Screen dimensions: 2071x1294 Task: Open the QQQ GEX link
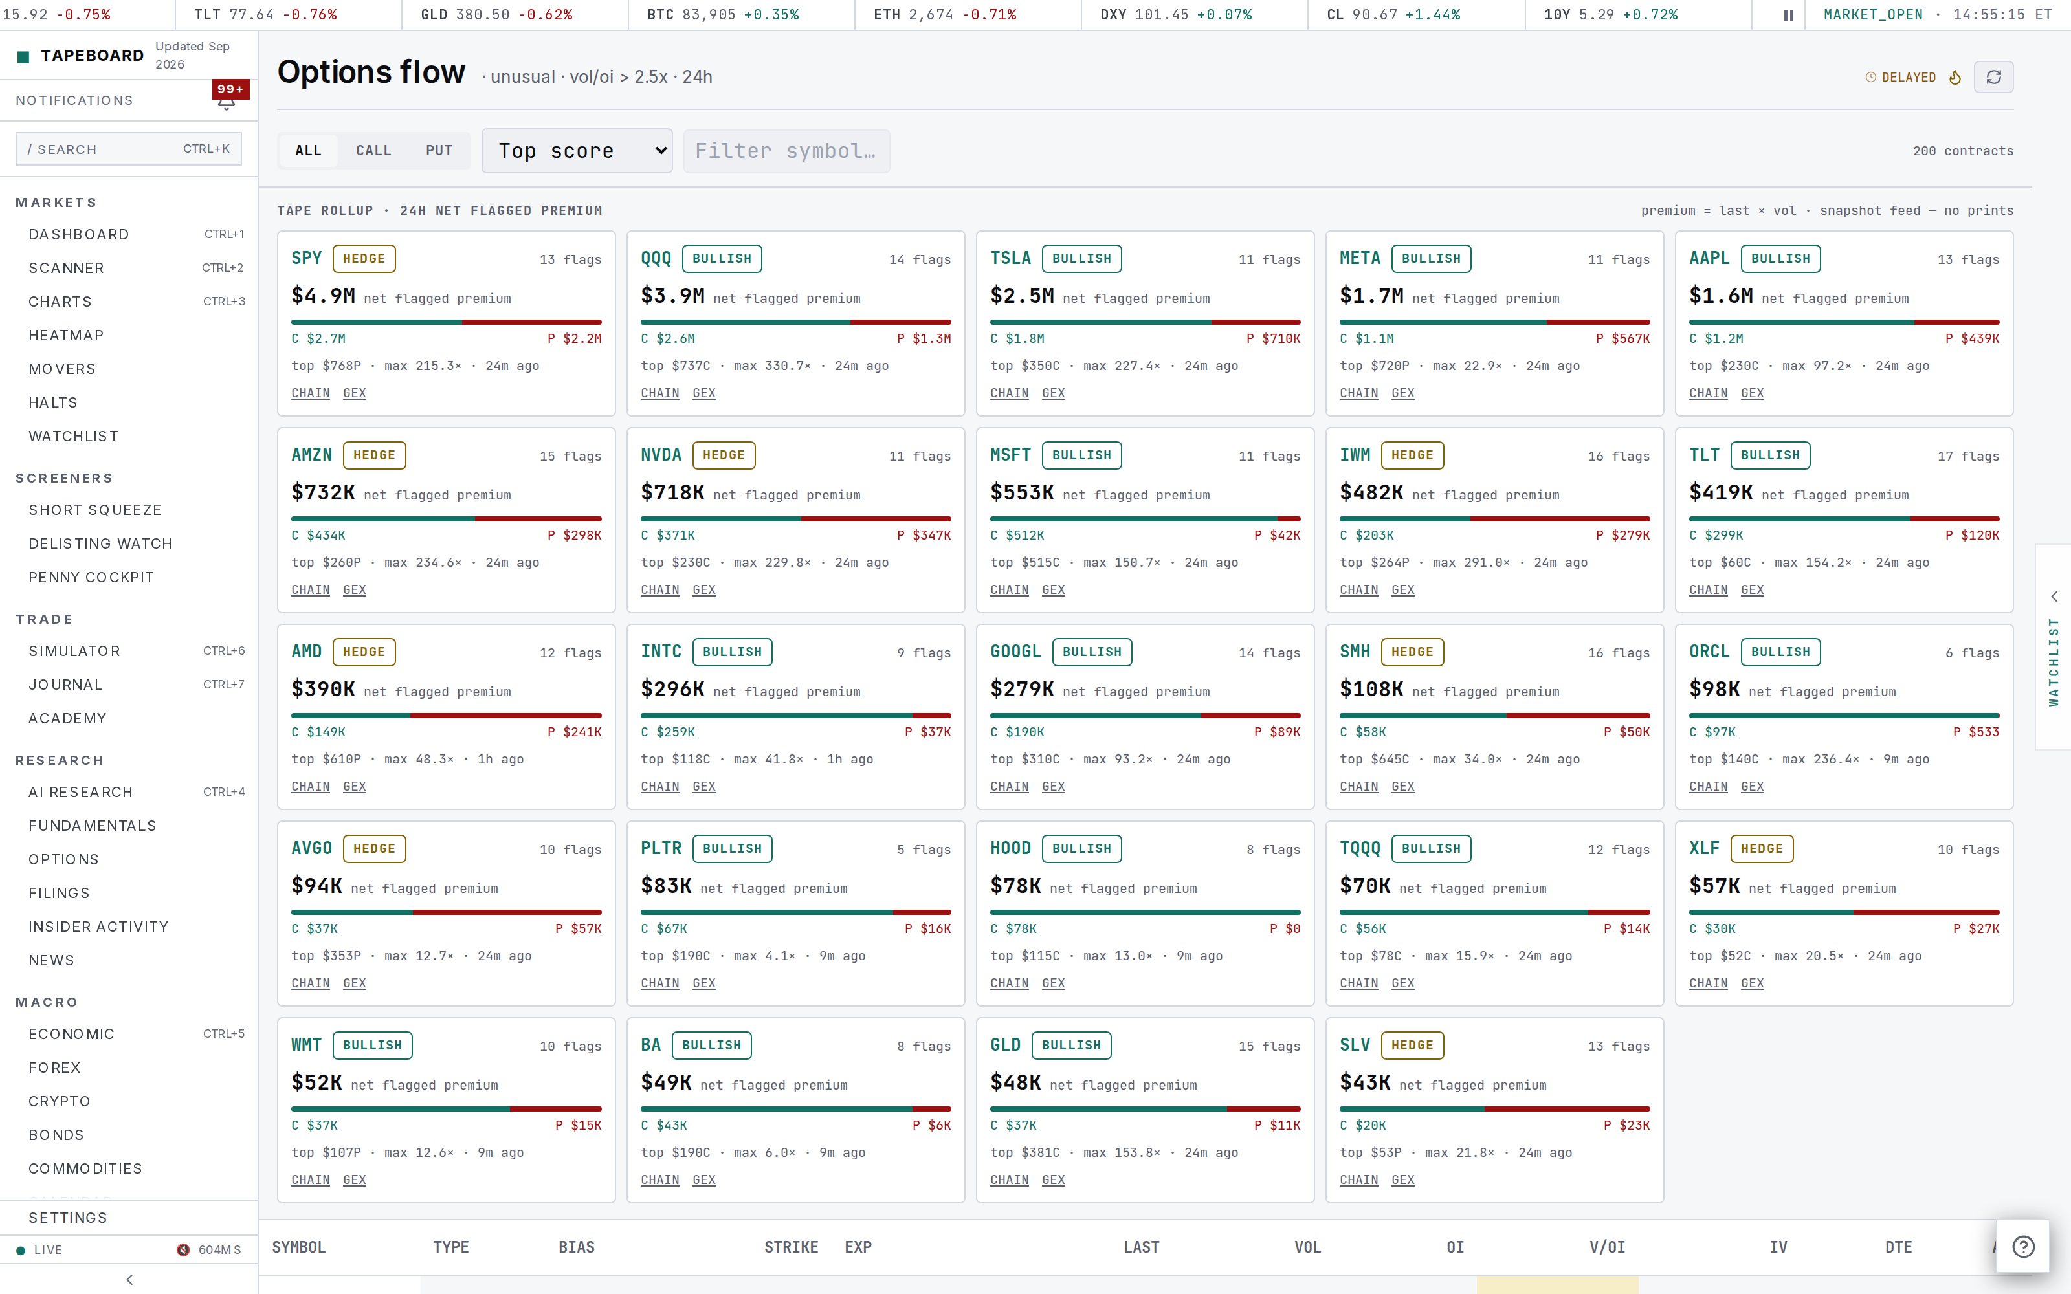(x=703, y=393)
